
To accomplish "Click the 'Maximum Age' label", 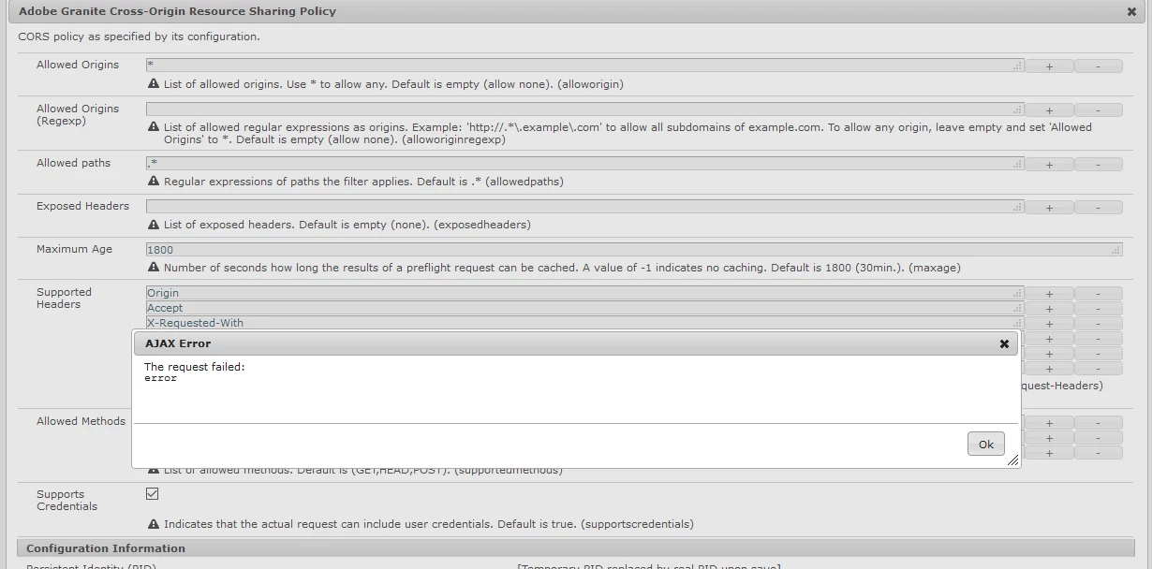I will pos(74,249).
